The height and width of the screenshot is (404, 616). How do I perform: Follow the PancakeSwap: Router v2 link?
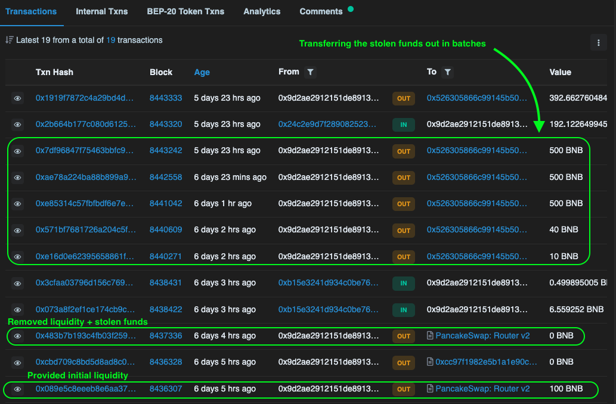pos(482,335)
